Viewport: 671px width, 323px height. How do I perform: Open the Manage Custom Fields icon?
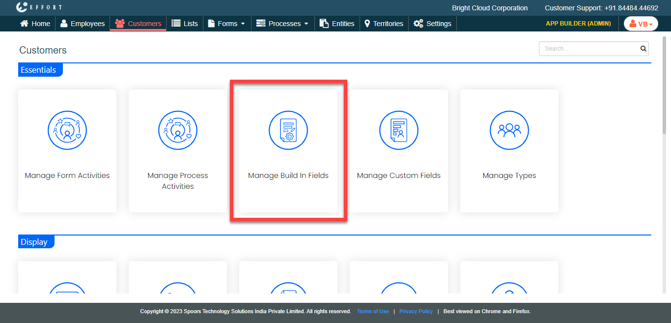tap(399, 130)
